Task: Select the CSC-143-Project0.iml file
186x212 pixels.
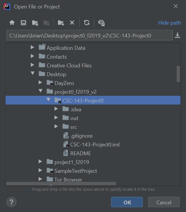Action: tap(91, 145)
